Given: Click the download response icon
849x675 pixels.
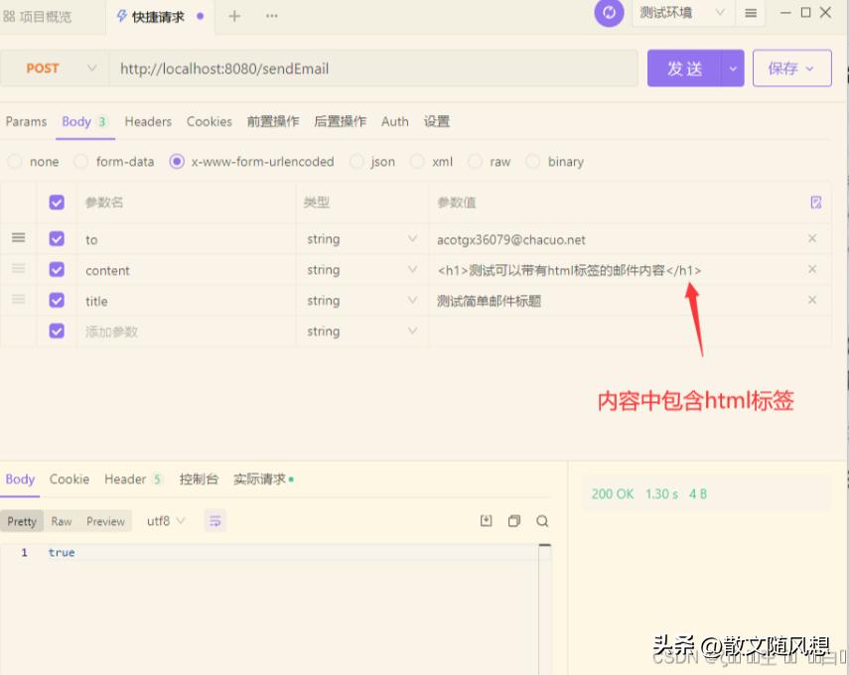Looking at the screenshot, I should click(x=487, y=520).
